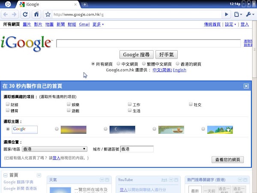This screenshot has width=257, height=193.
Task: Check the 社交 interest checkbox
Action: (191, 104)
